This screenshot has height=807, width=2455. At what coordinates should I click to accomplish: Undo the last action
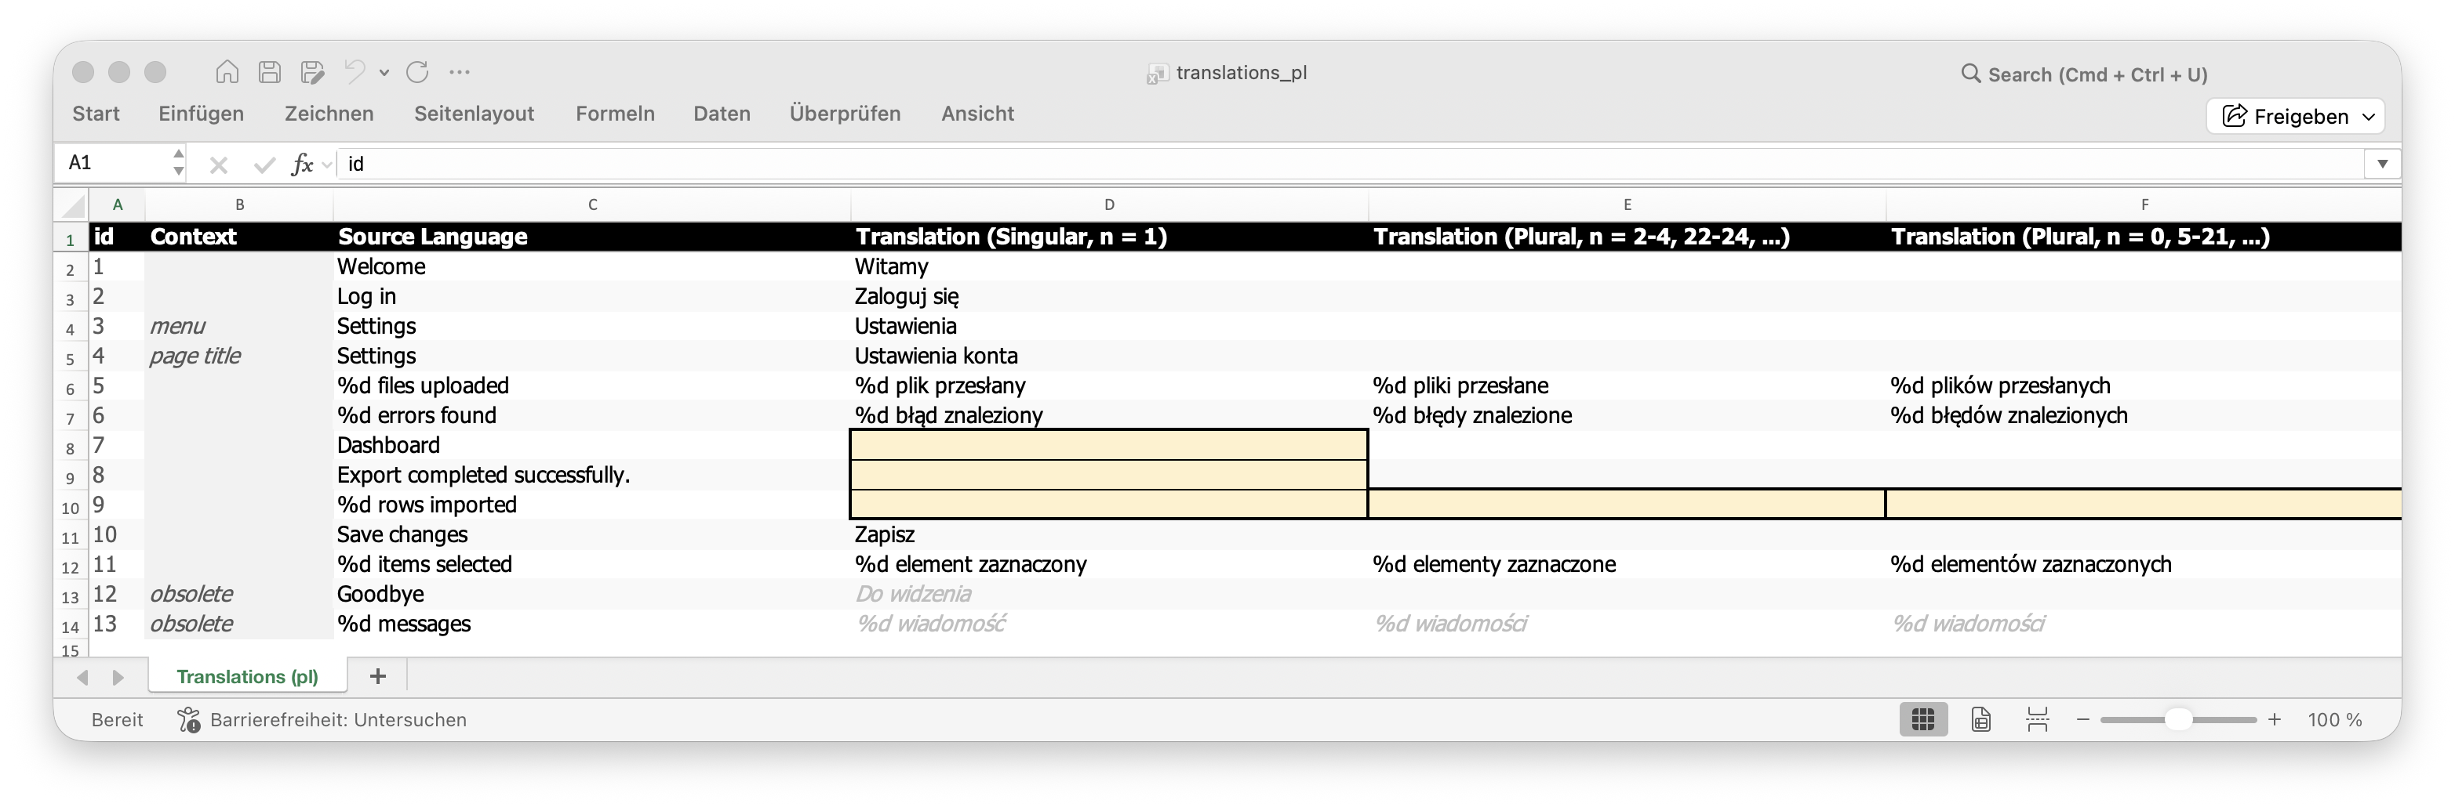(x=355, y=72)
